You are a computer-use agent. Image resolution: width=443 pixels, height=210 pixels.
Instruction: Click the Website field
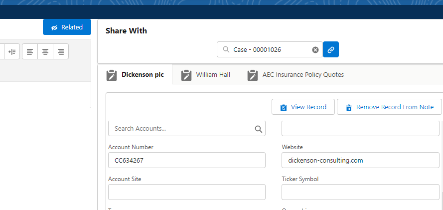[x=360, y=160]
